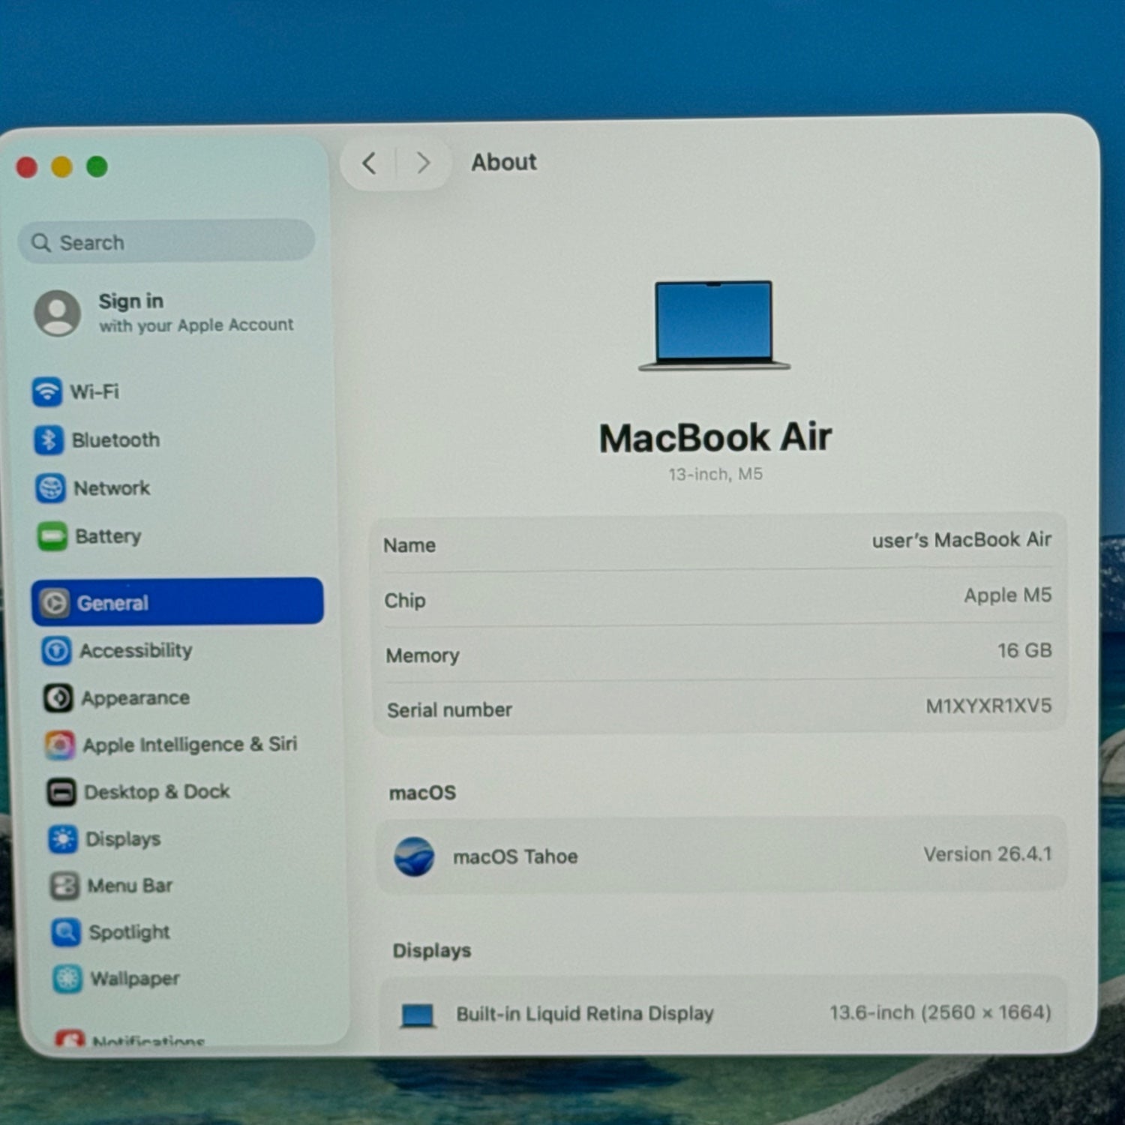Click the name "user's MacBook Air"
The width and height of the screenshot is (1125, 1125).
pyautogui.click(x=961, y=540)
